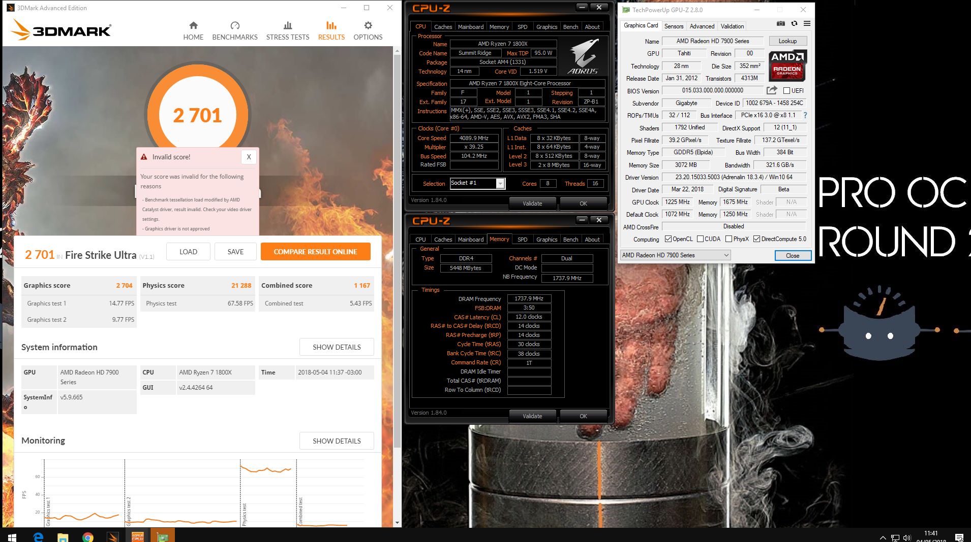Open the GPU selection dropdown in GPU-Z
The height and width of the screenshot is (542, 971).
(x=676, y=255)
